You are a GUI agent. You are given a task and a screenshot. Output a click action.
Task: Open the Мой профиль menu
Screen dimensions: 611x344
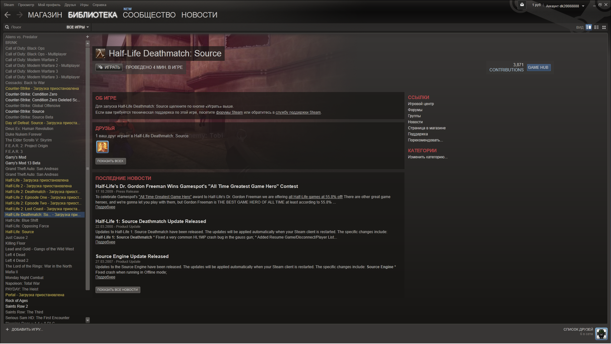(x=49, y=5)
